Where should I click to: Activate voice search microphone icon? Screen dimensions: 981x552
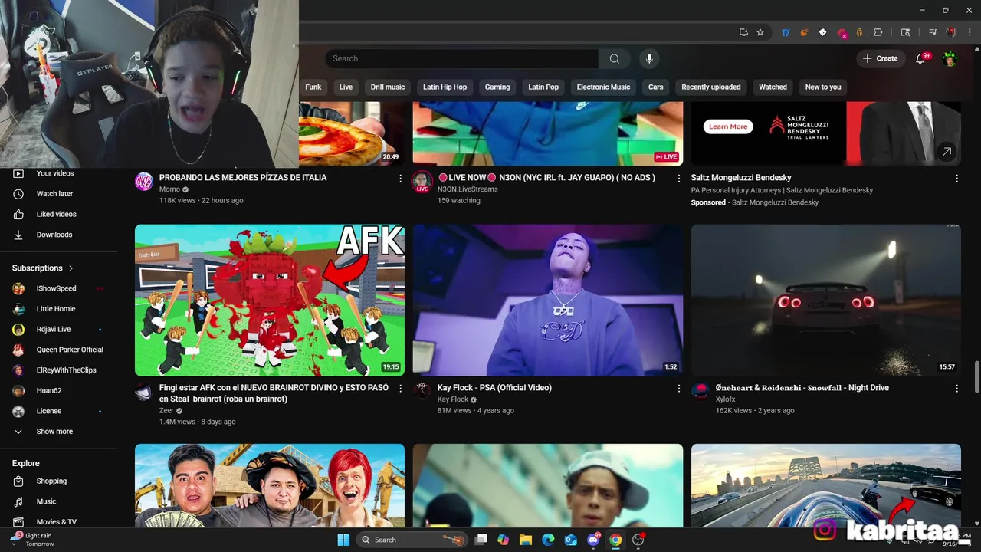(x=649, y=59)
